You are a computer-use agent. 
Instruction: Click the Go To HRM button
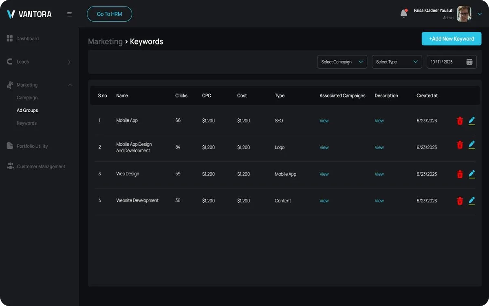tap(110, 14)
